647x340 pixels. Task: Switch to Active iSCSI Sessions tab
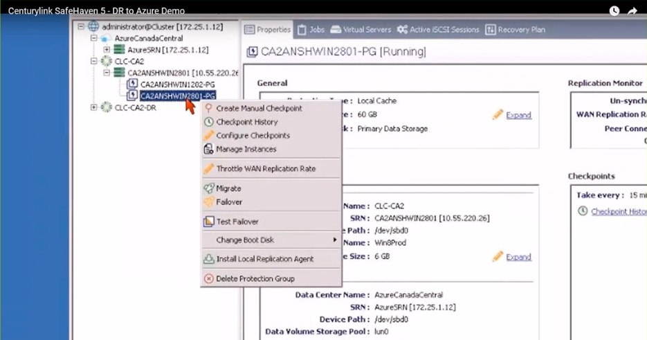438,30
